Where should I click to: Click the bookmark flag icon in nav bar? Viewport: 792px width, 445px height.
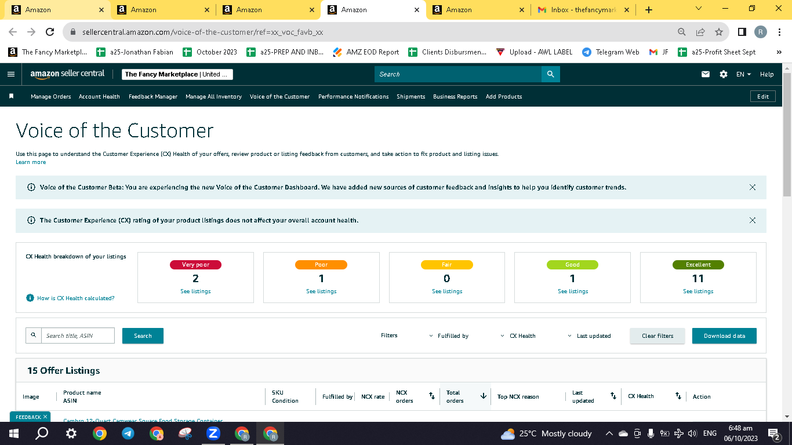pos(11,96)
